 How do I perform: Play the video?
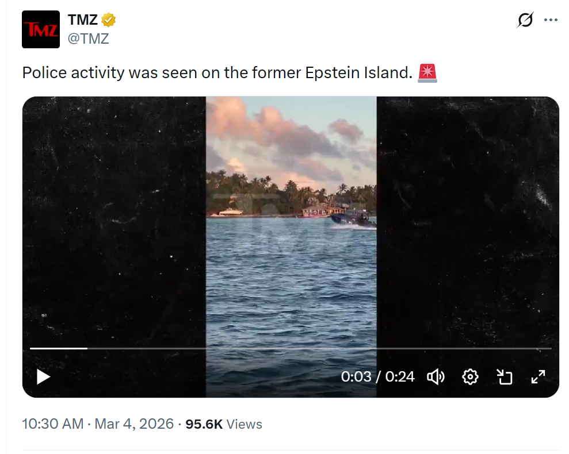click(x=43, y=377)
